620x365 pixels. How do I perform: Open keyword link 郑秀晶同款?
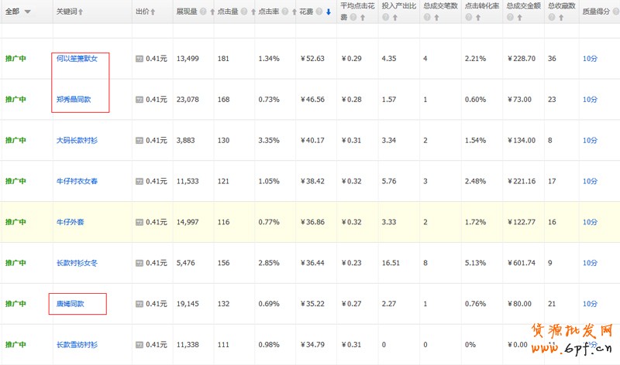(x=74, y=100)
